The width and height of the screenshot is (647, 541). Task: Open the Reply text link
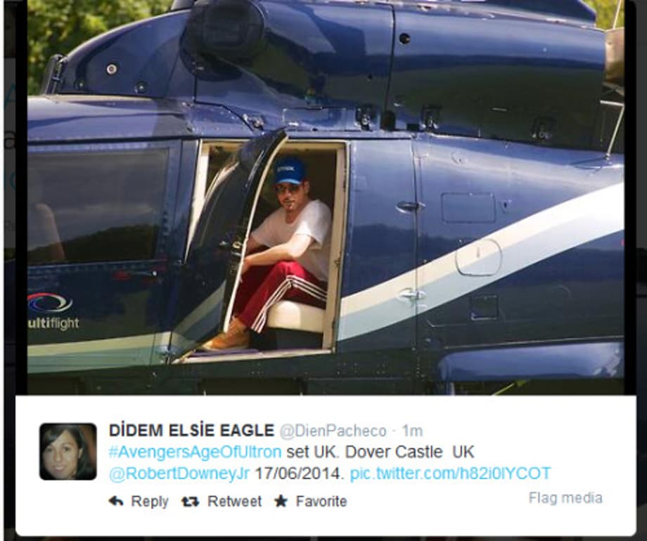tap(149, 502)
